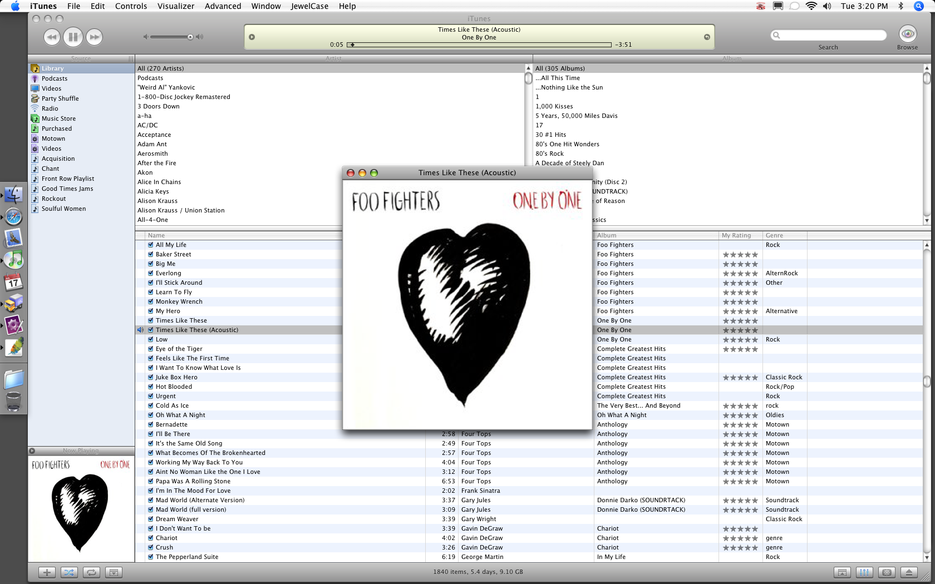935x584 pixels.
Task: Select the Purchased playlist
Action: click(56, 128)
